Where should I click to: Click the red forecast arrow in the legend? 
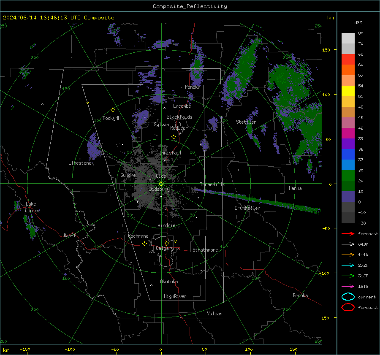pos(348,233)
